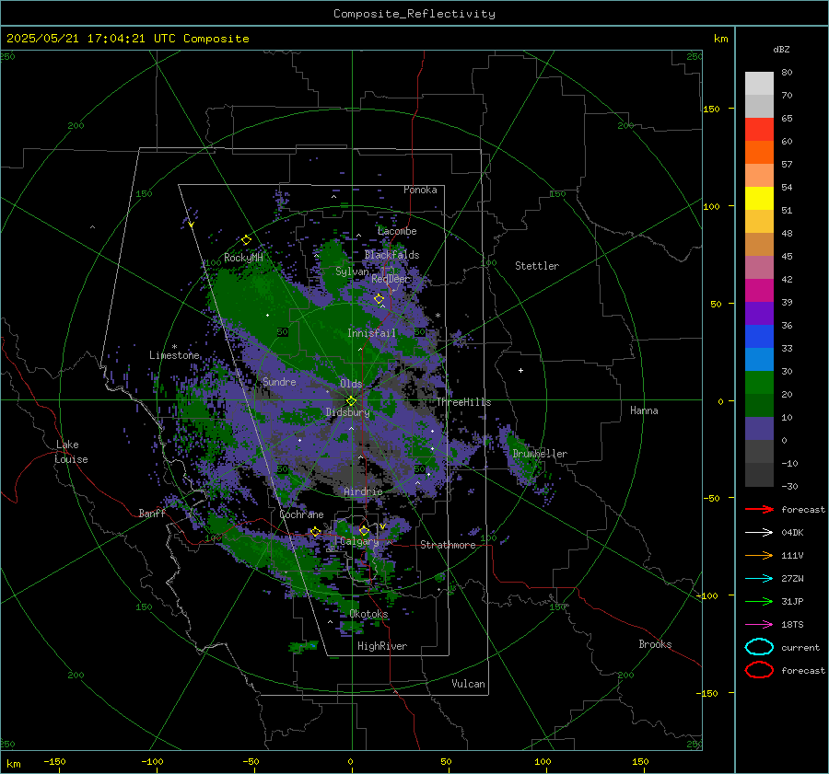Viewport: 829px width, 774px height.
Task: Select the orange 111V arrow icon
Action: click(x=759, y=555)
